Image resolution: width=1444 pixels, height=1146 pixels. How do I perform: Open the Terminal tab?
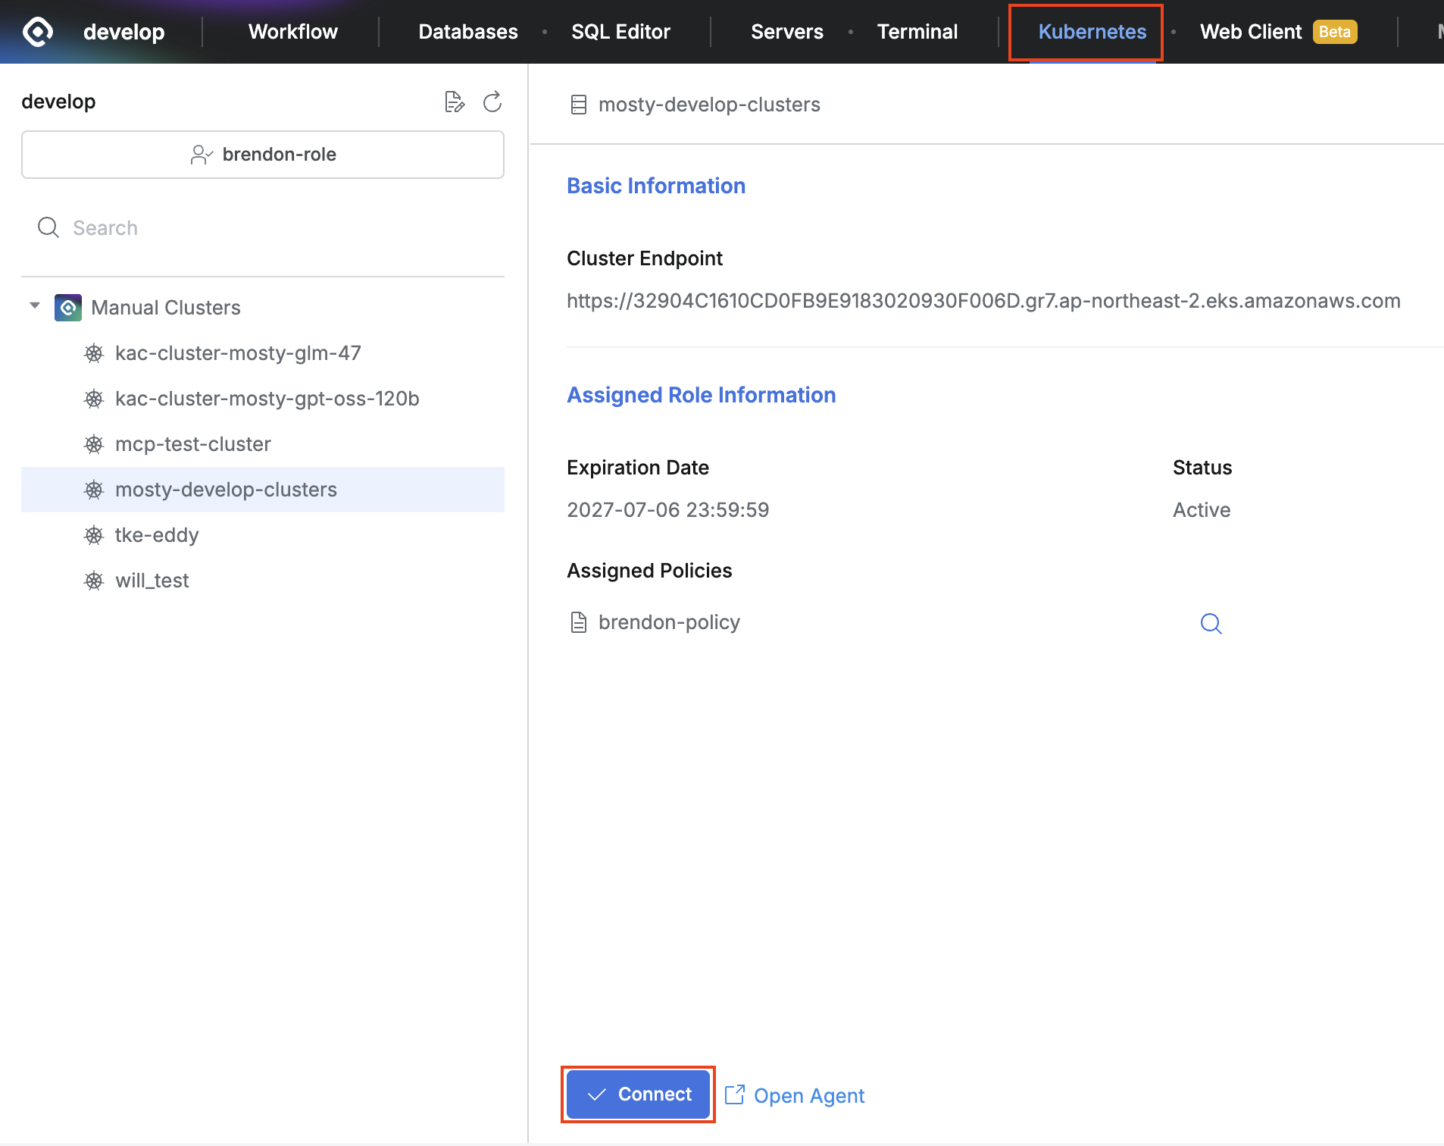tap(917, 32)
